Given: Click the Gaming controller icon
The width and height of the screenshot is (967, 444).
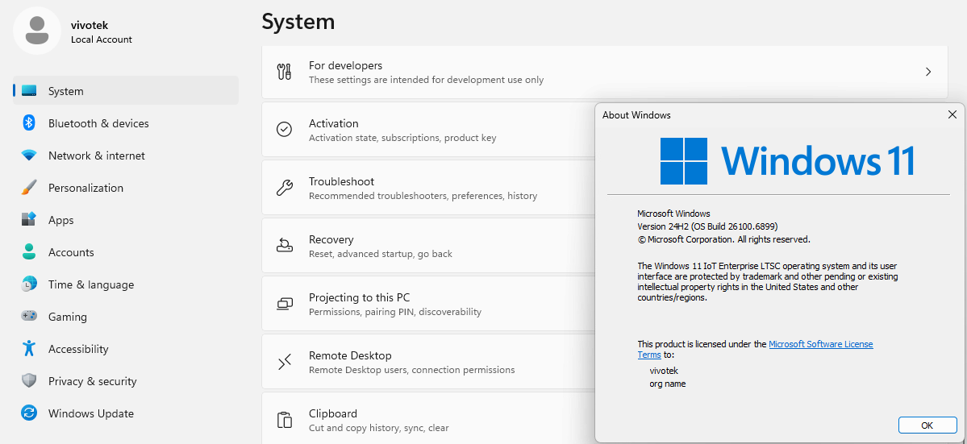Looking at the screenshot, I should point(29,317).
